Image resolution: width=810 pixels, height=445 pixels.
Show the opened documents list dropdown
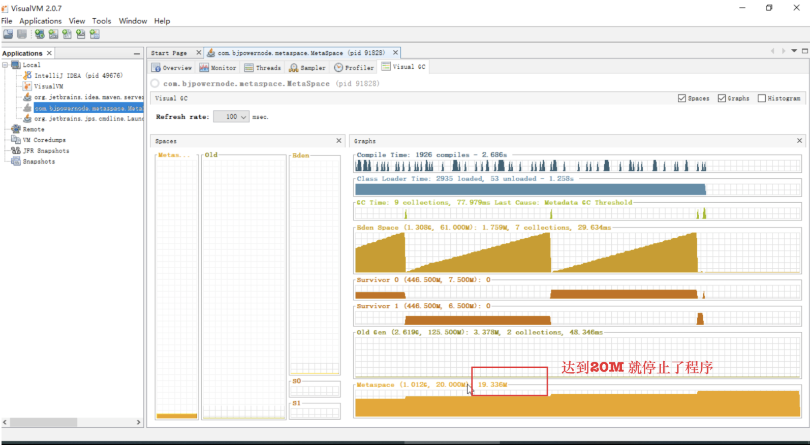pos(794,51)
